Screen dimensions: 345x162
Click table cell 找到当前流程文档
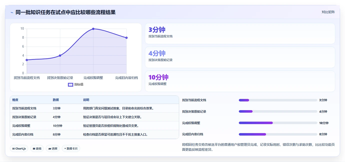tap(24, 108)
